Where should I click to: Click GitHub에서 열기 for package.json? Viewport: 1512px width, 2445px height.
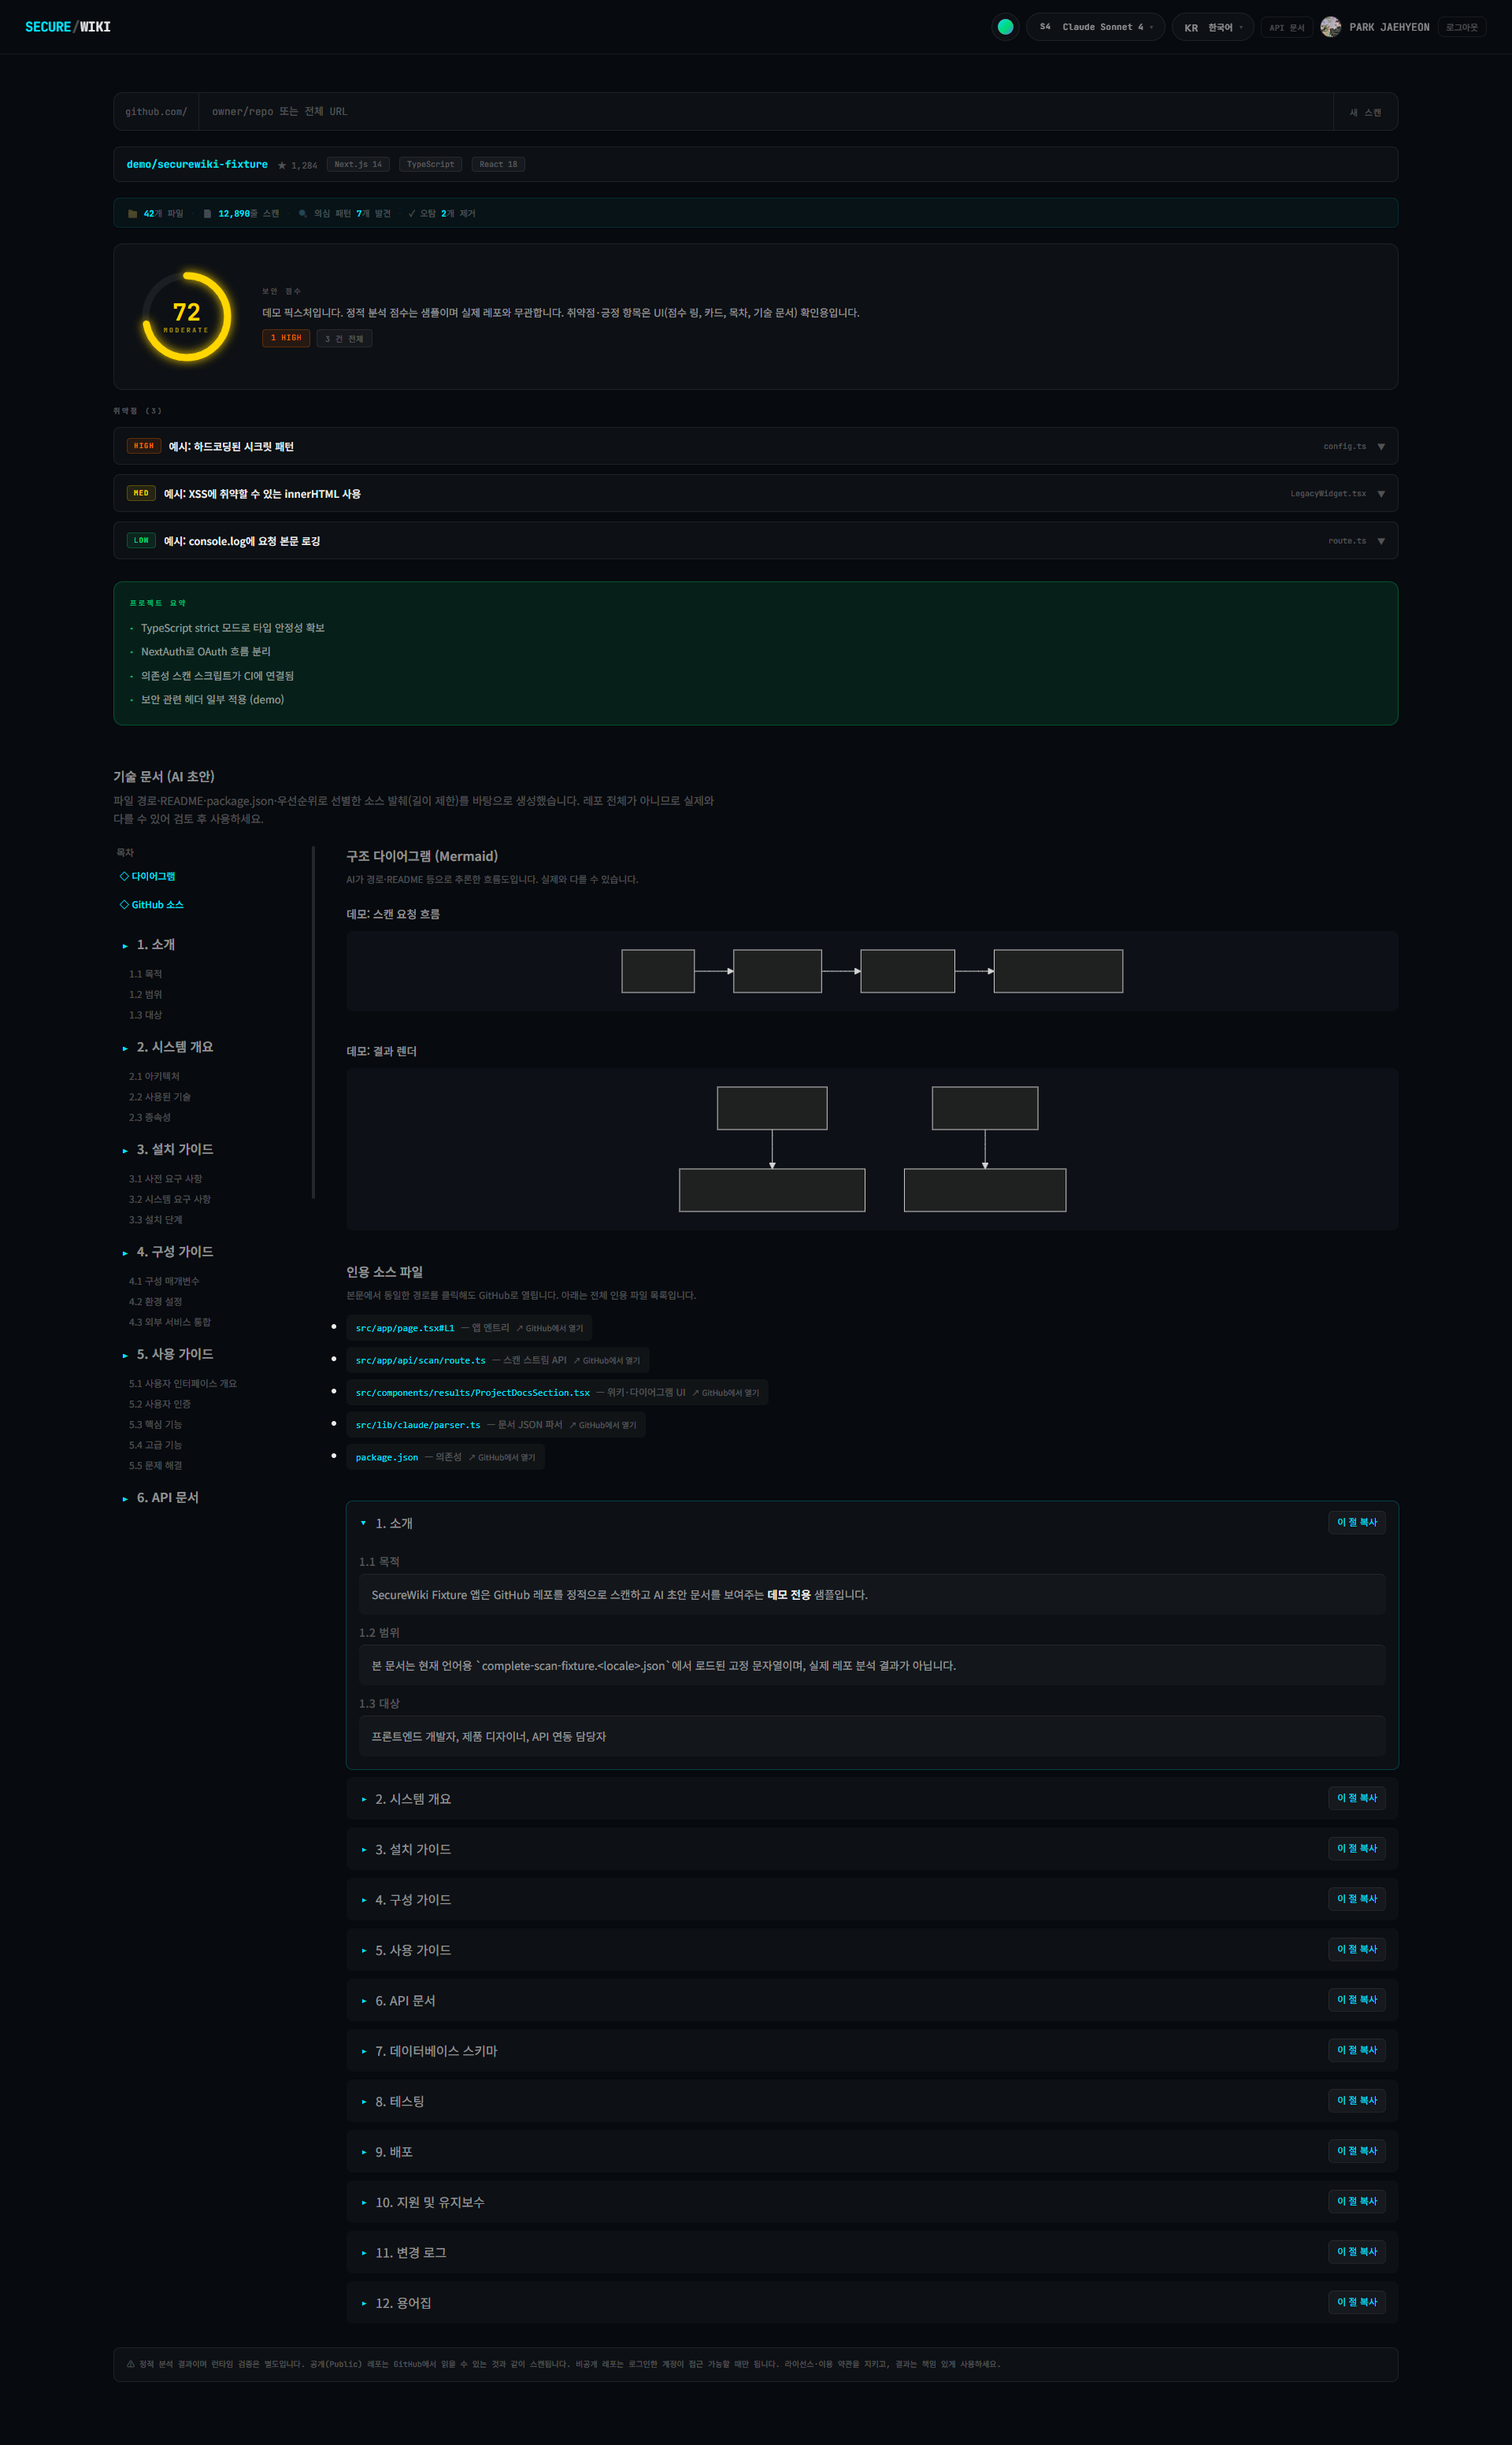pyautogui.click(x=502, y=1457)
